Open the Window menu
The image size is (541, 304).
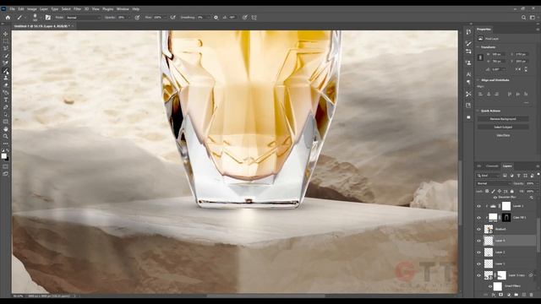123,9
